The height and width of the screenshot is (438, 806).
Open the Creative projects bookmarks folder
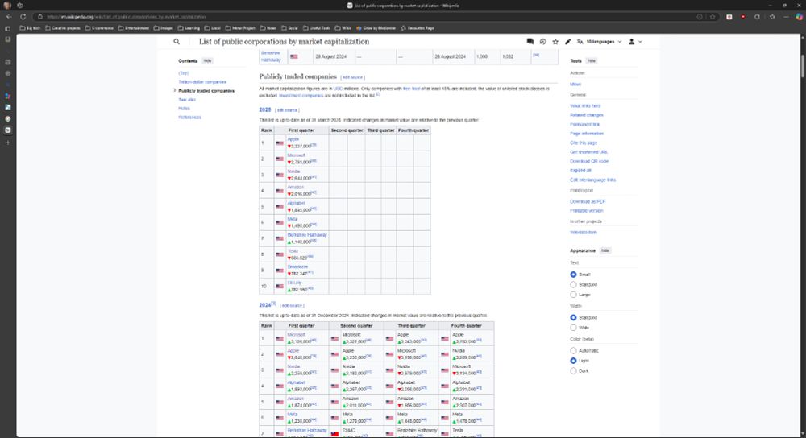pos(63,28)
